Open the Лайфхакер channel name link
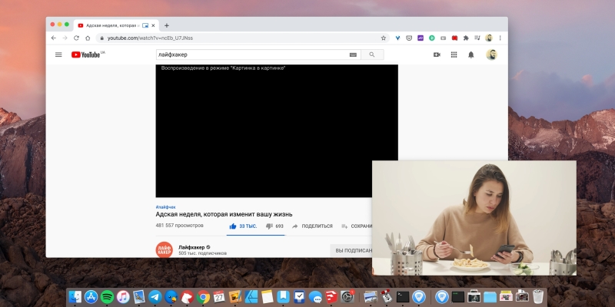This screenshot has height=307, width=615. [x=191, y=247]
